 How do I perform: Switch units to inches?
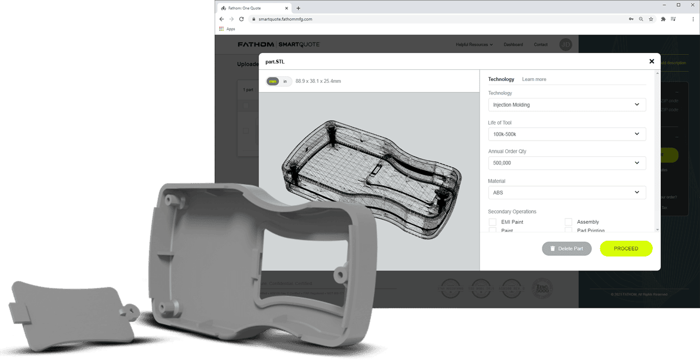pos(285,81)
